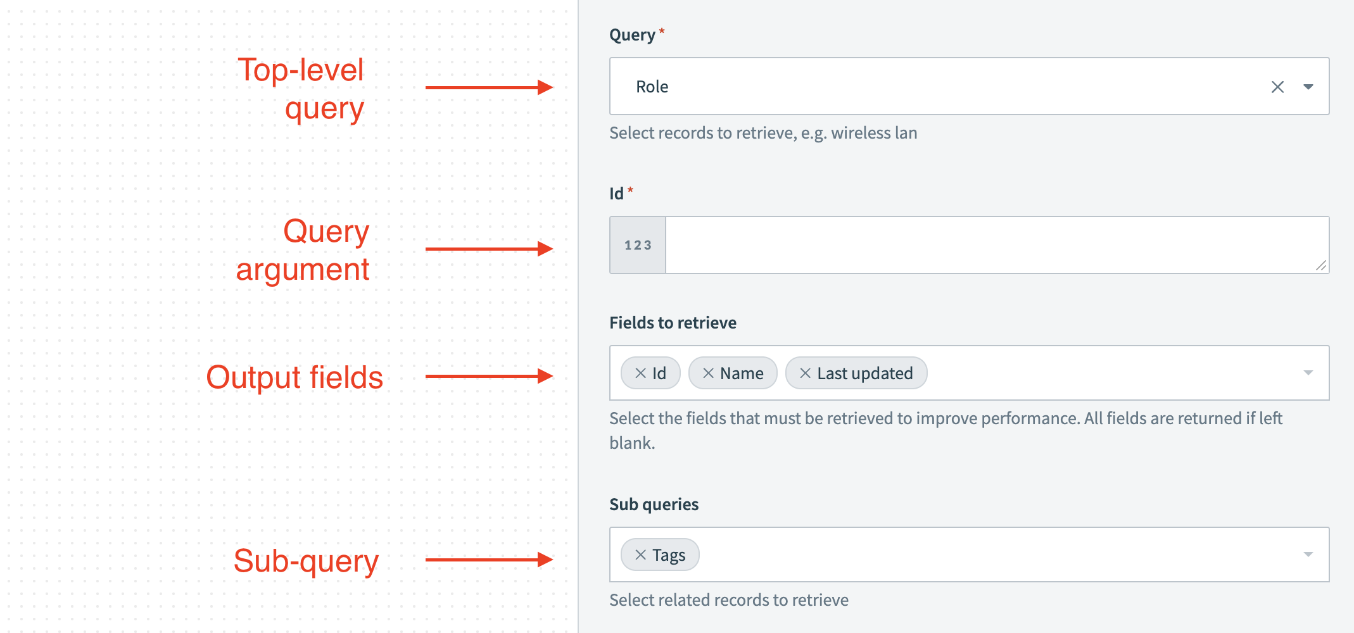Click the 123 number-type indicator
The height and width of the screenshot is (633, 1354).
tap(637, 245)
